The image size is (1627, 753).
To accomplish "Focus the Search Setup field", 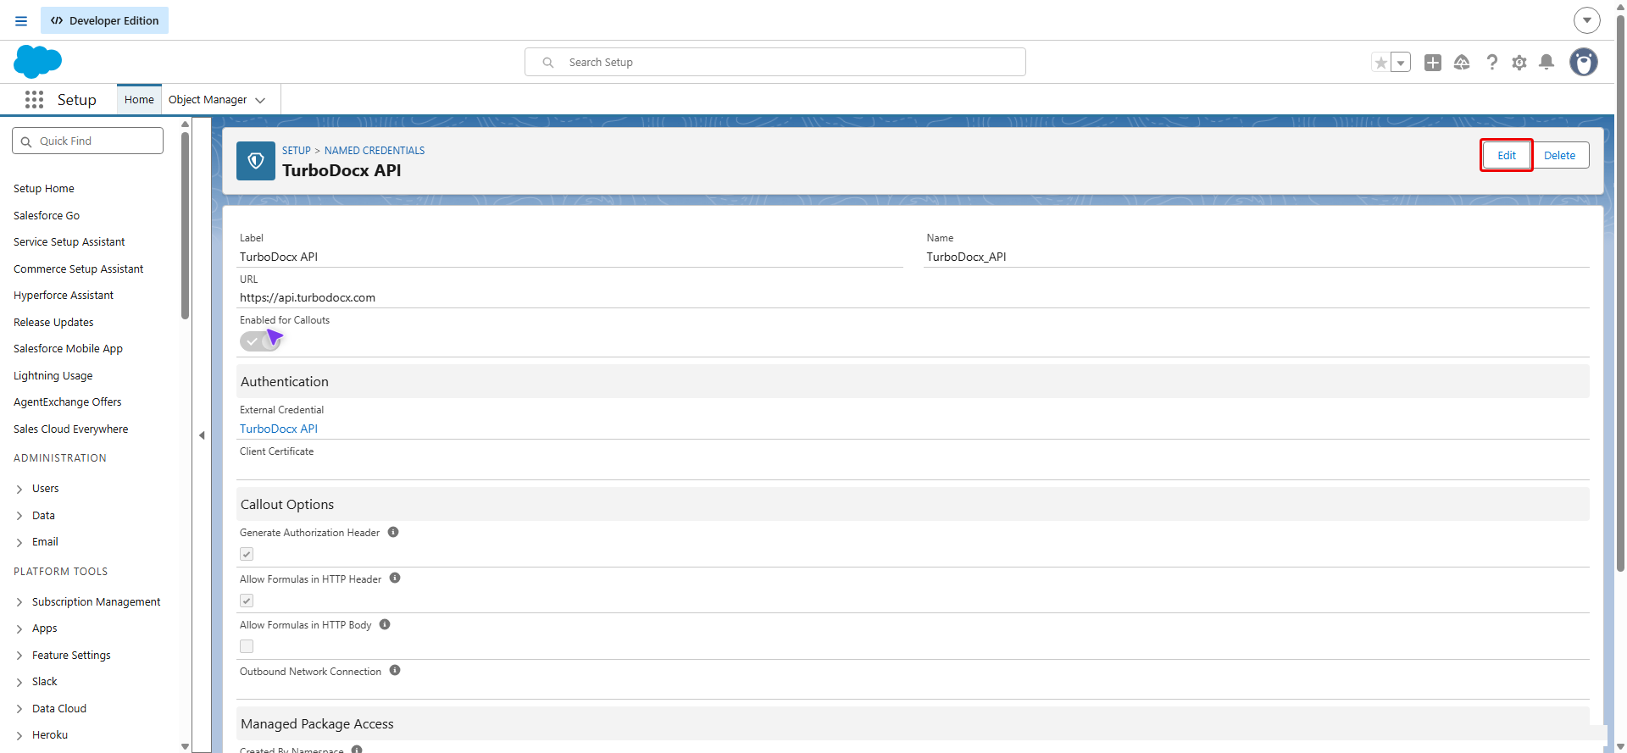I will (x=775, y=62).
